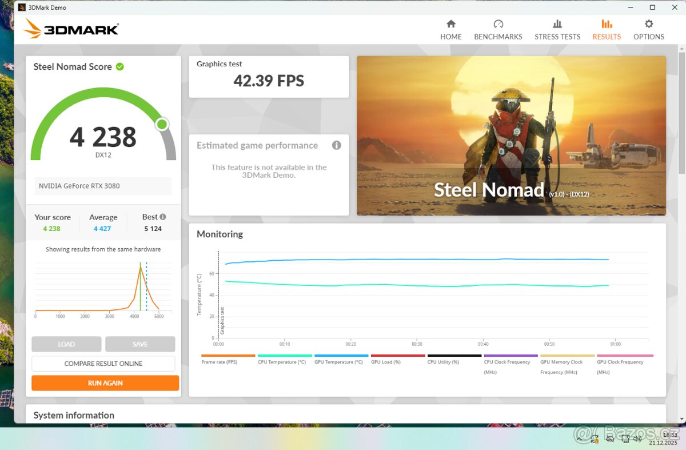The height and width of the screenshot is (450, 686).
Task: Click Compare Result Online
Action: 103,364
